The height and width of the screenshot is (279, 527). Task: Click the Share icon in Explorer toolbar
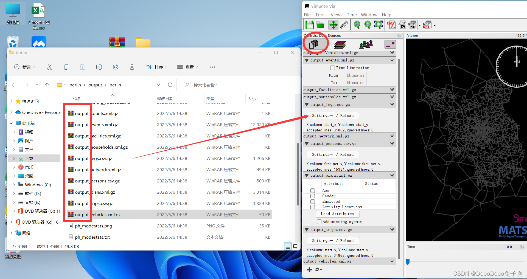pyautogui.click(x=116, y=67)
